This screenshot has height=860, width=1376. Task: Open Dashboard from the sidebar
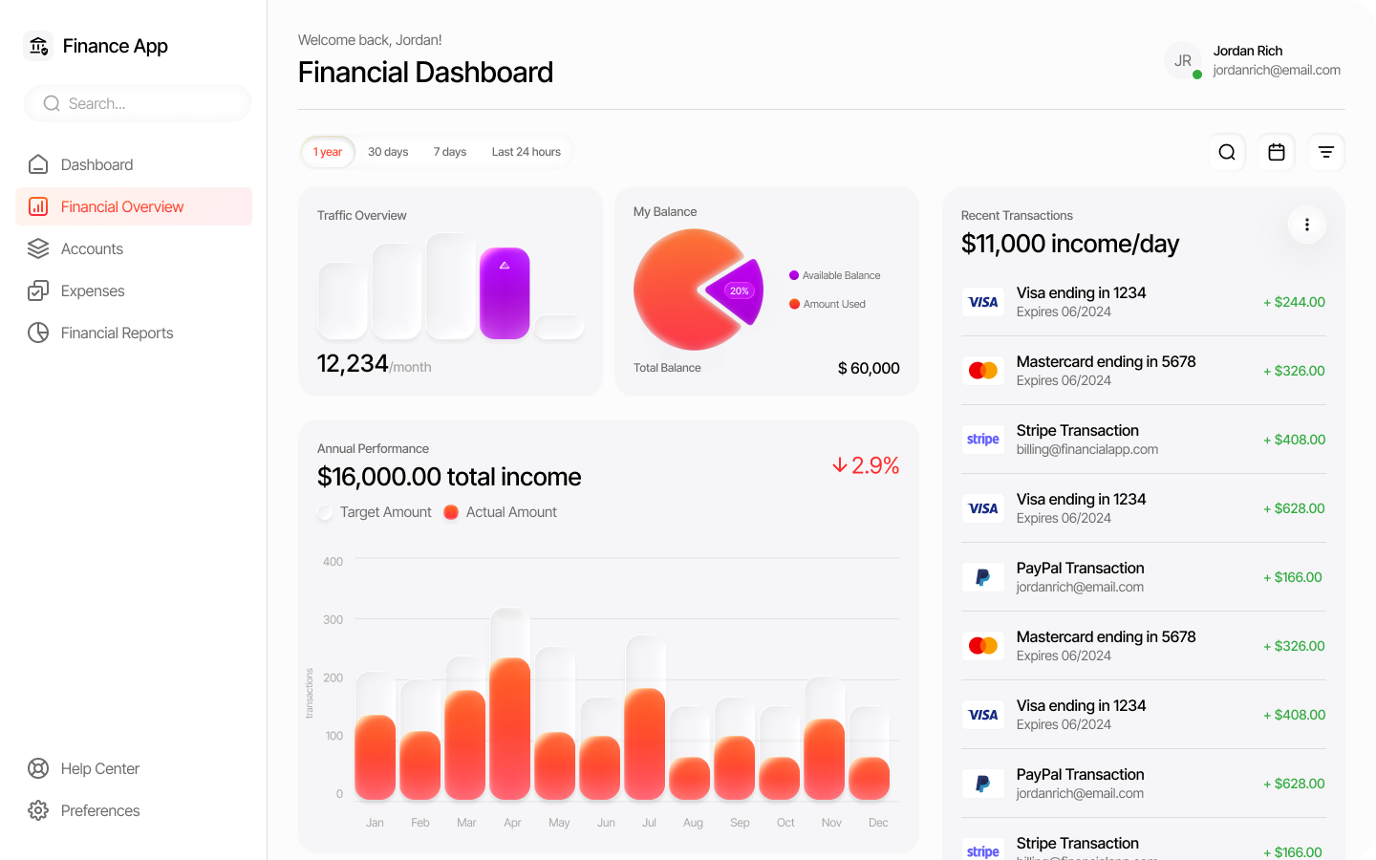tap(134, 164)
